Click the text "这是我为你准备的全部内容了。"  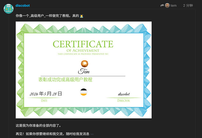click(x=38, y=125)
